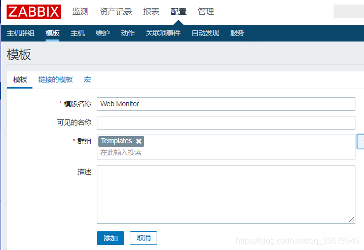The height and width of the screenshot is (250, 364).
Task: Click the ZABBIX logo
Action: pyautogui.click(x=33, y=12)
